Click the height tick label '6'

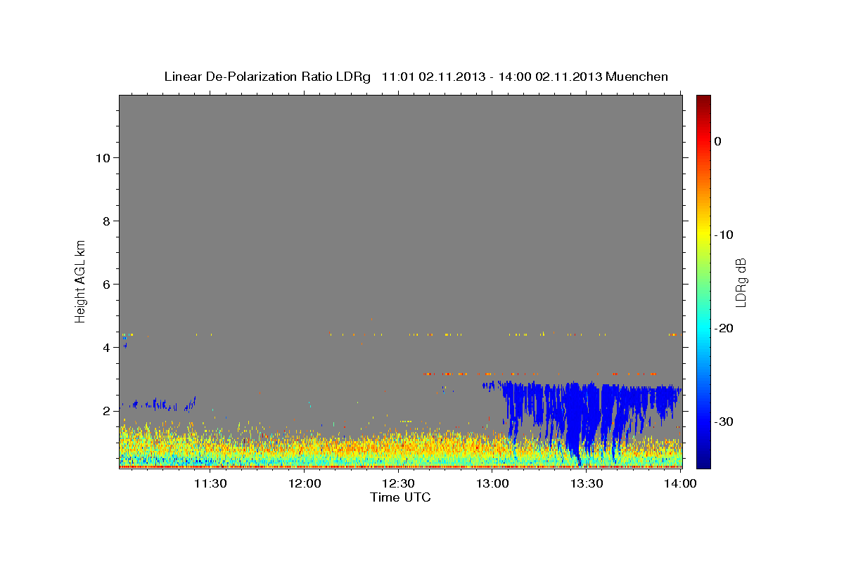pos(107,284)
